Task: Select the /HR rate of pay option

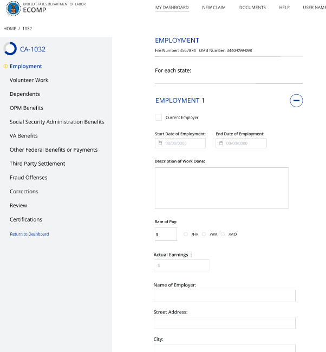Action: click(186, 234)
